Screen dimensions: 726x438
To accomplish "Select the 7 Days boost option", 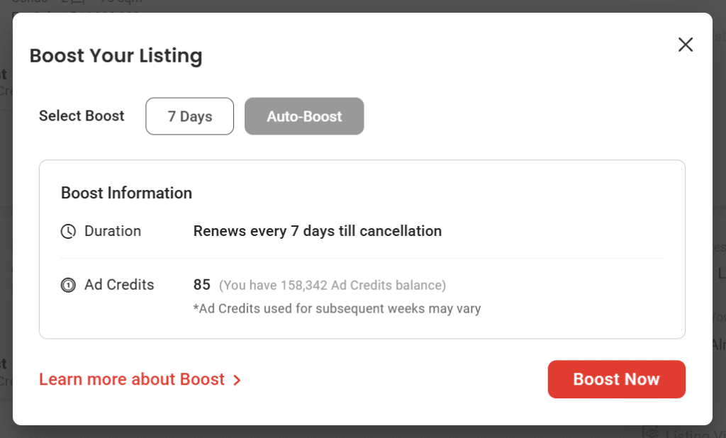I will 189,116.
